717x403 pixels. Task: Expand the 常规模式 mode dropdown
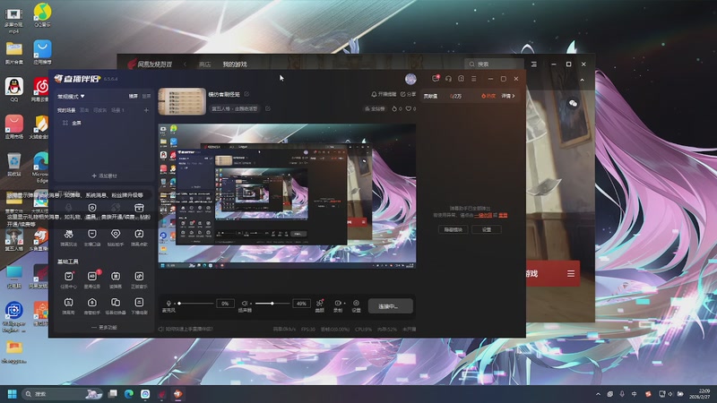pos(71,97)
